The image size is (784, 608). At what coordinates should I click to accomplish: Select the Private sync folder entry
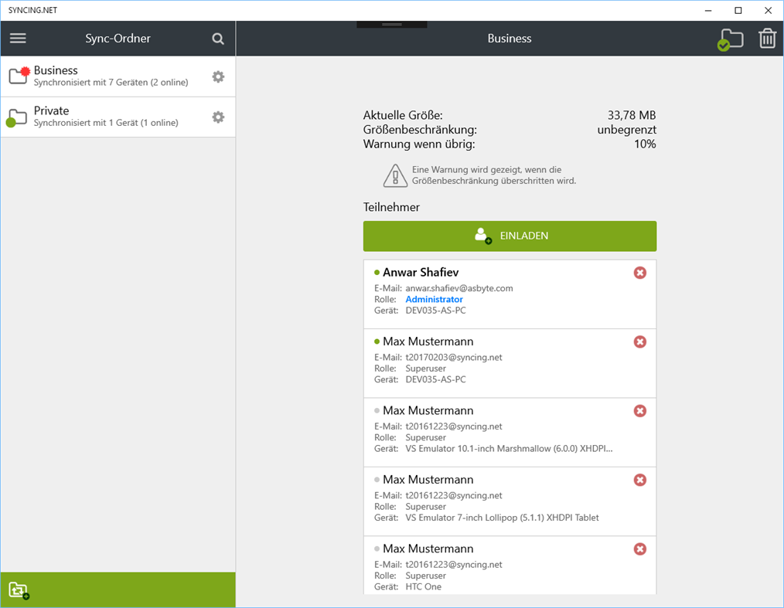pos(108,117)
